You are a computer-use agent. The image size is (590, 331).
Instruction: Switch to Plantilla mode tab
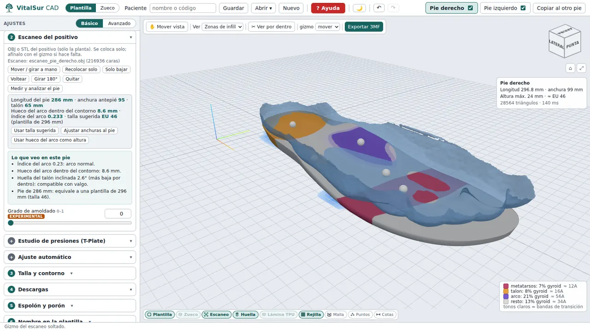(81, 8)
